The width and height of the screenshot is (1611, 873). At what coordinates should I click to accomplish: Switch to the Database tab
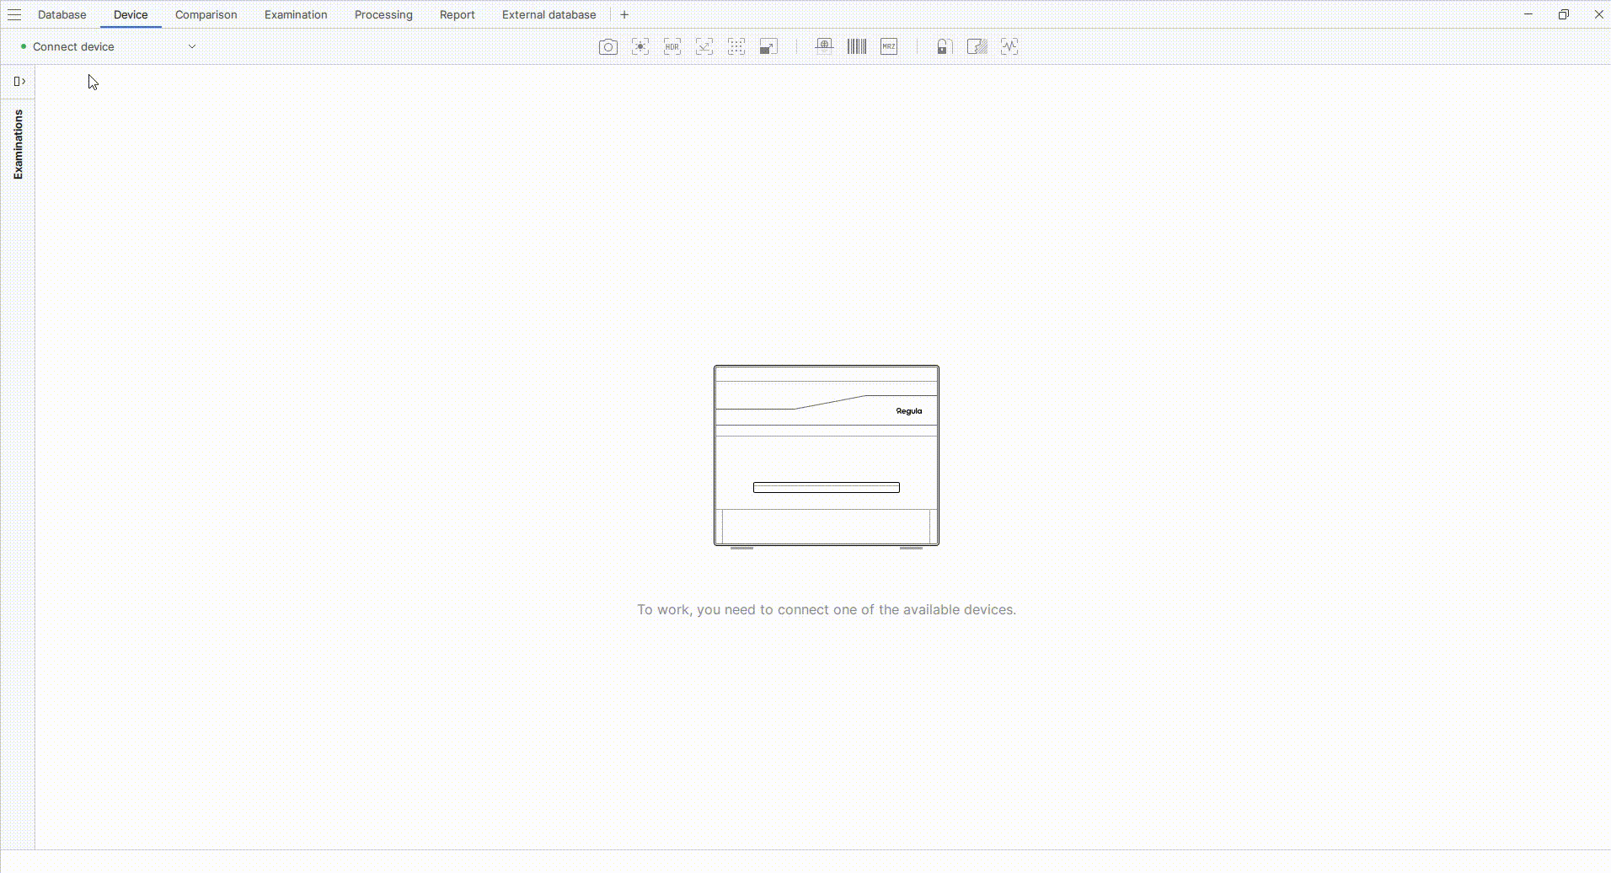62,15
